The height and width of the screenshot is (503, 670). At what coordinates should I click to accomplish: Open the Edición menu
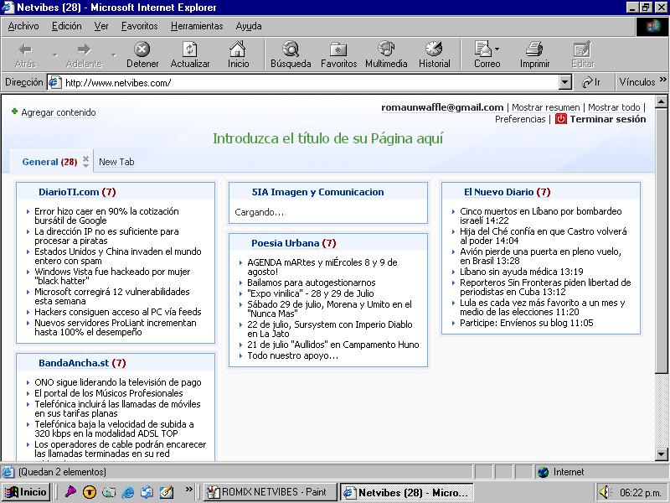tap(67, 26)
